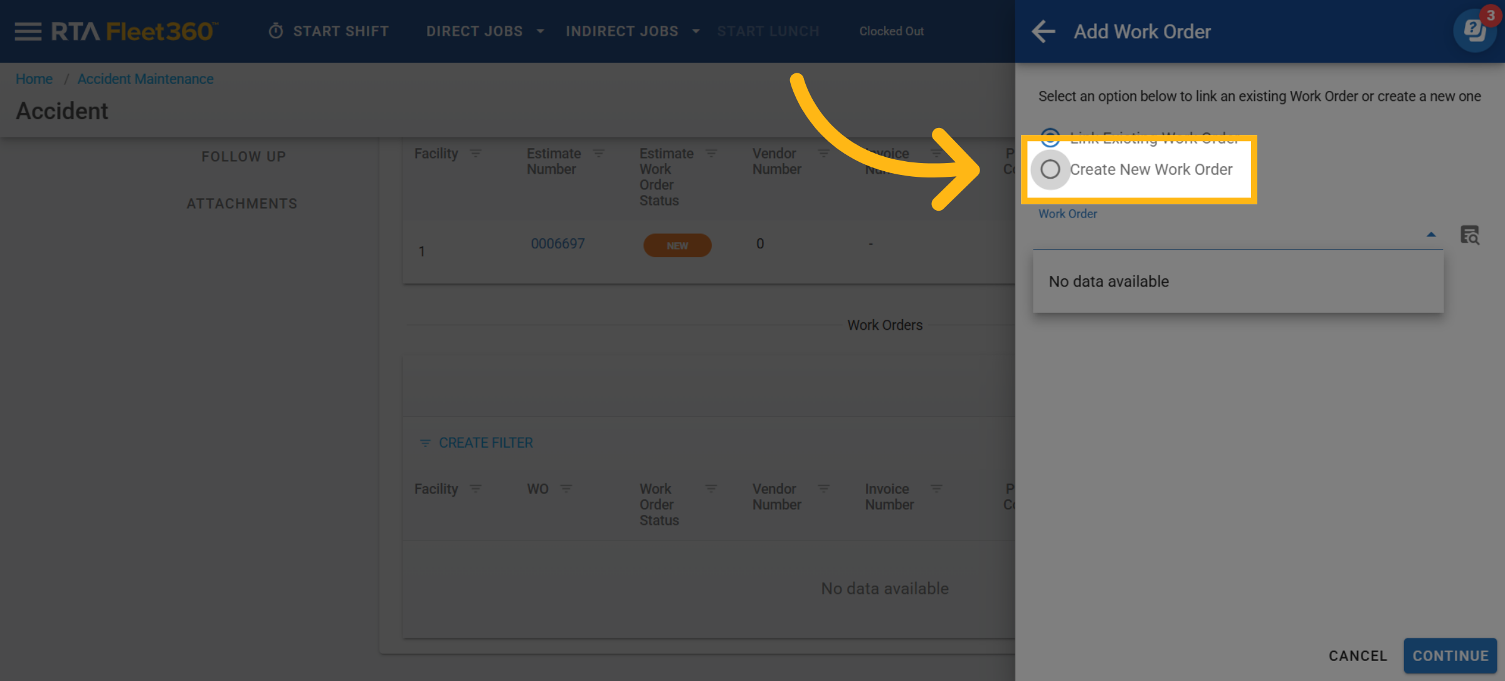Click the Cancel button
The height and width of the screenshot is (681, 1505).
click(x=1358, y=655)
